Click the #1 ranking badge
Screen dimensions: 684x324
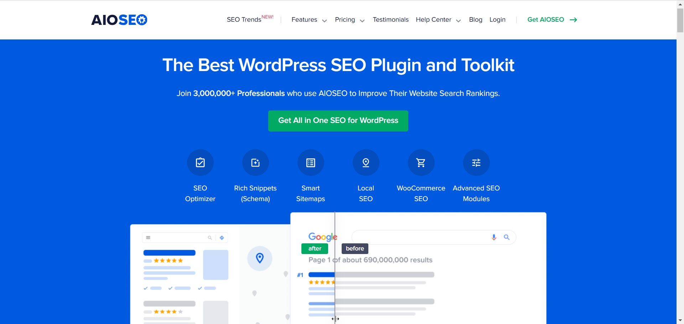300,275
